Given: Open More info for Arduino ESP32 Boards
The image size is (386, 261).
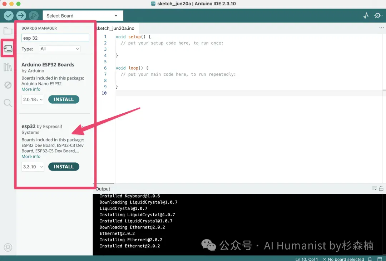Looking at the screenshot, I should coord(31,89).
